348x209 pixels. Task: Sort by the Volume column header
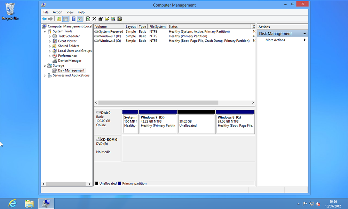tap(109, 27)
